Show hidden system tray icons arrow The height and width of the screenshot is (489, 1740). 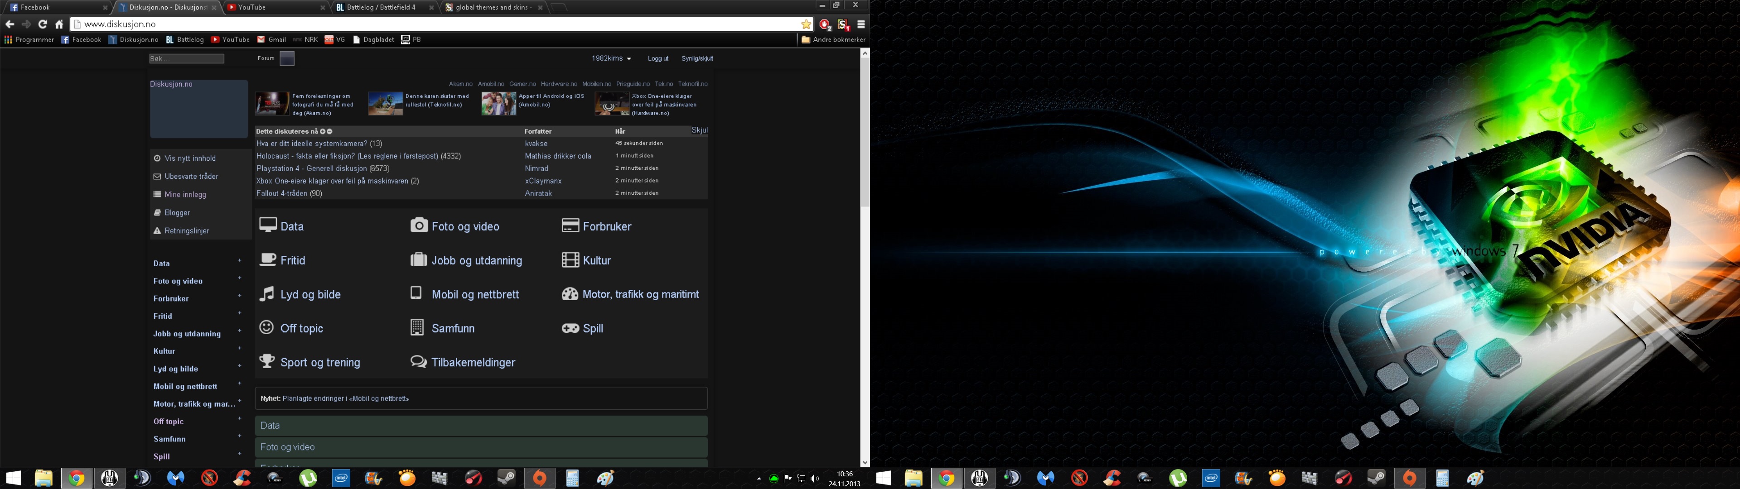tap(759, 479)
